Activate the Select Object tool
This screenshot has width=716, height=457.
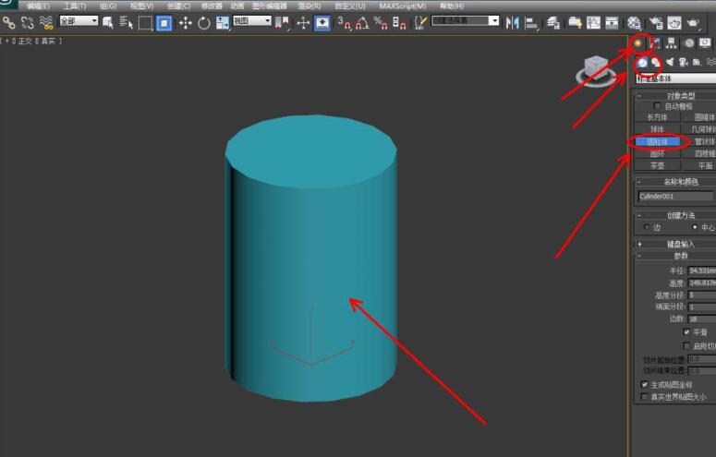(x=108, y=22)
